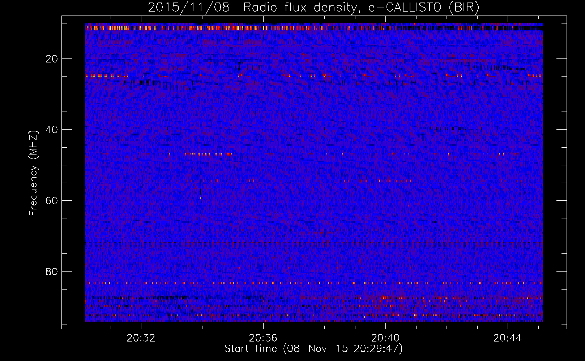Click the "80" frequency tick label
The image size is (585, 361).
click(x=52, y=271)
